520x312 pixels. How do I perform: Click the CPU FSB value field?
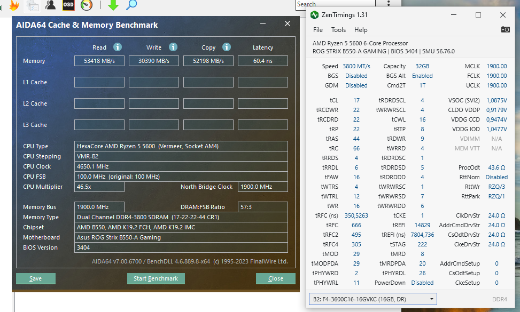[181, 177]
